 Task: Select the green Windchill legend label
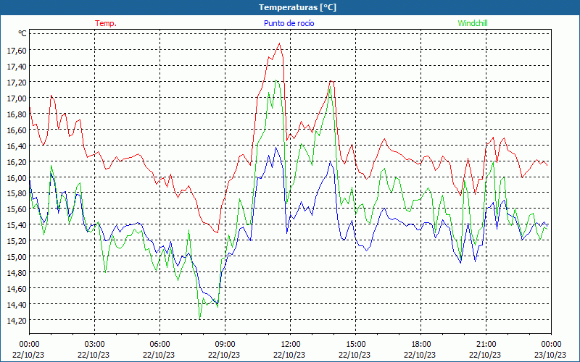click(x=473, y=23)
